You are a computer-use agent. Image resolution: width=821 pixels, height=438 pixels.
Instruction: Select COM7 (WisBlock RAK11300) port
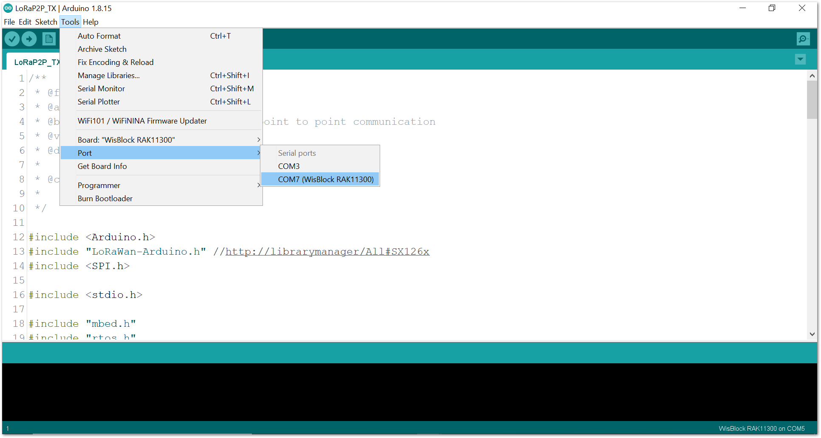tap(325, 180)
